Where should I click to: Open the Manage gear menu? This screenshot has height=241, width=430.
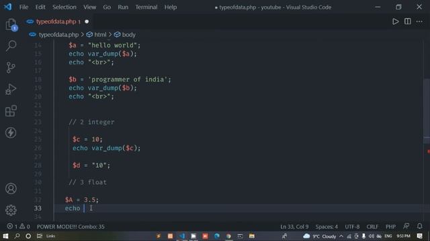tap(11, 210)
